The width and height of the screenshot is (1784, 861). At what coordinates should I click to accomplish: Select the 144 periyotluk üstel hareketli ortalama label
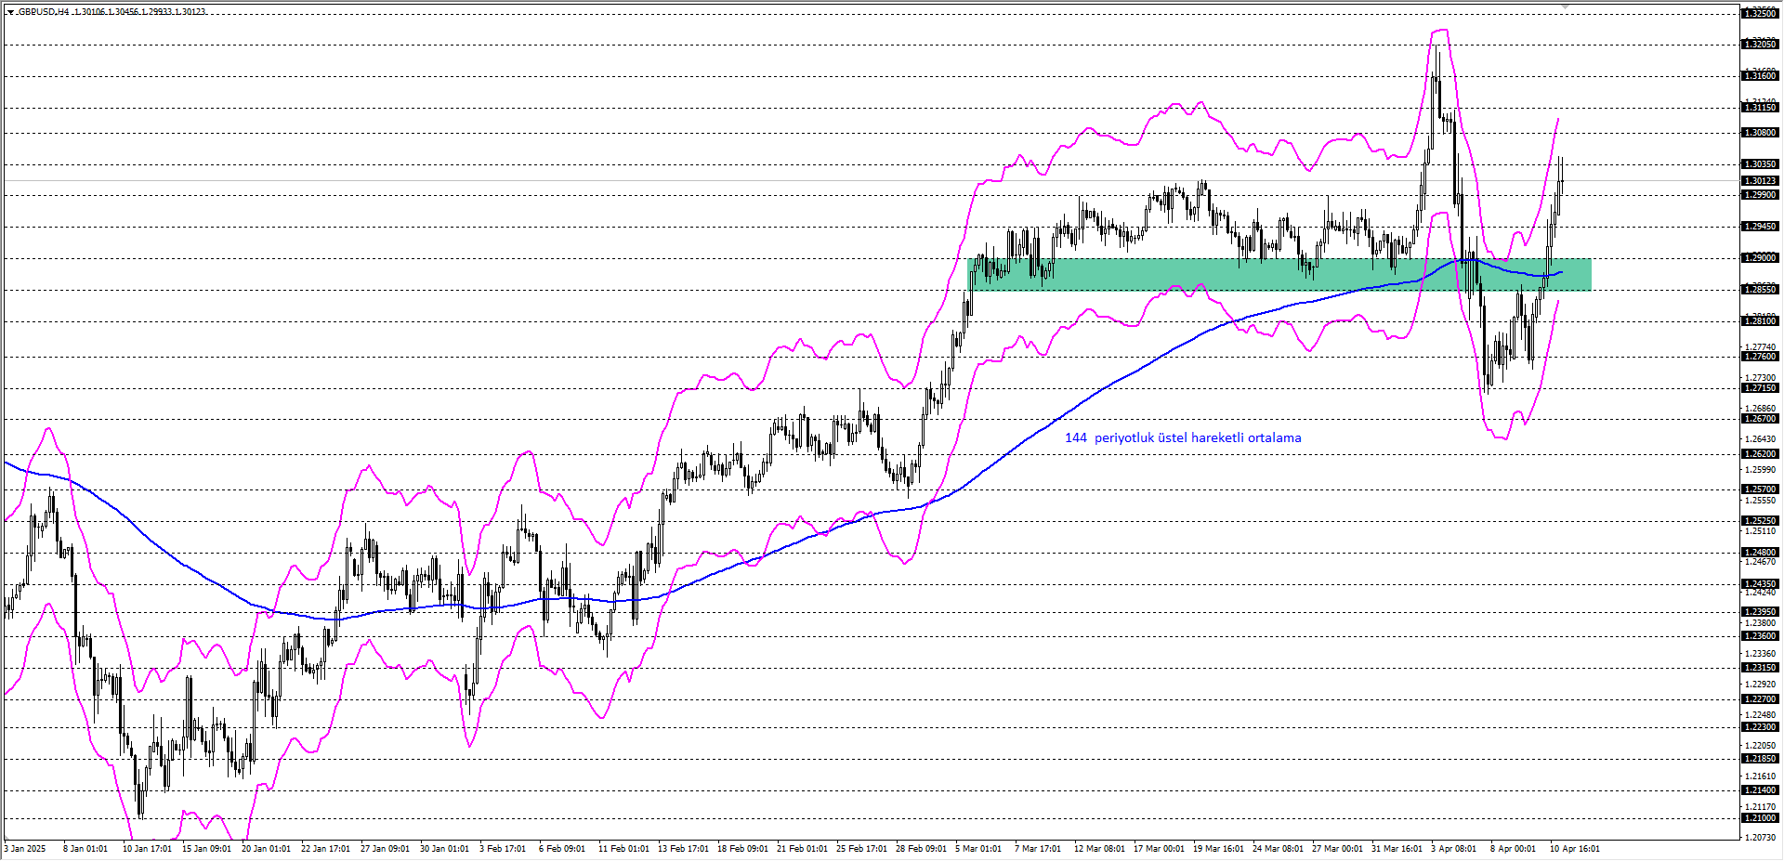click(x=1183, y=437)
